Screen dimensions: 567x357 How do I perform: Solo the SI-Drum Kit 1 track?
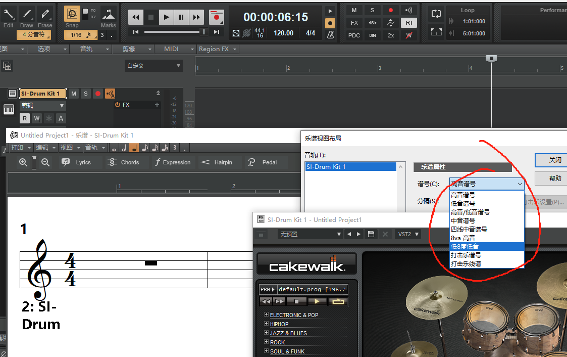86,94
